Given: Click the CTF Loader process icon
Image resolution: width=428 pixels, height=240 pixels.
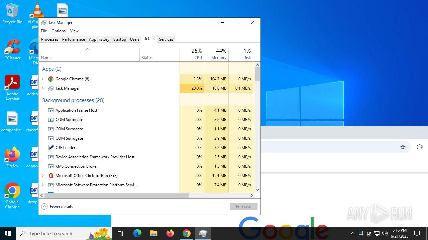Looking at the screenshot, I should (51, 148).
